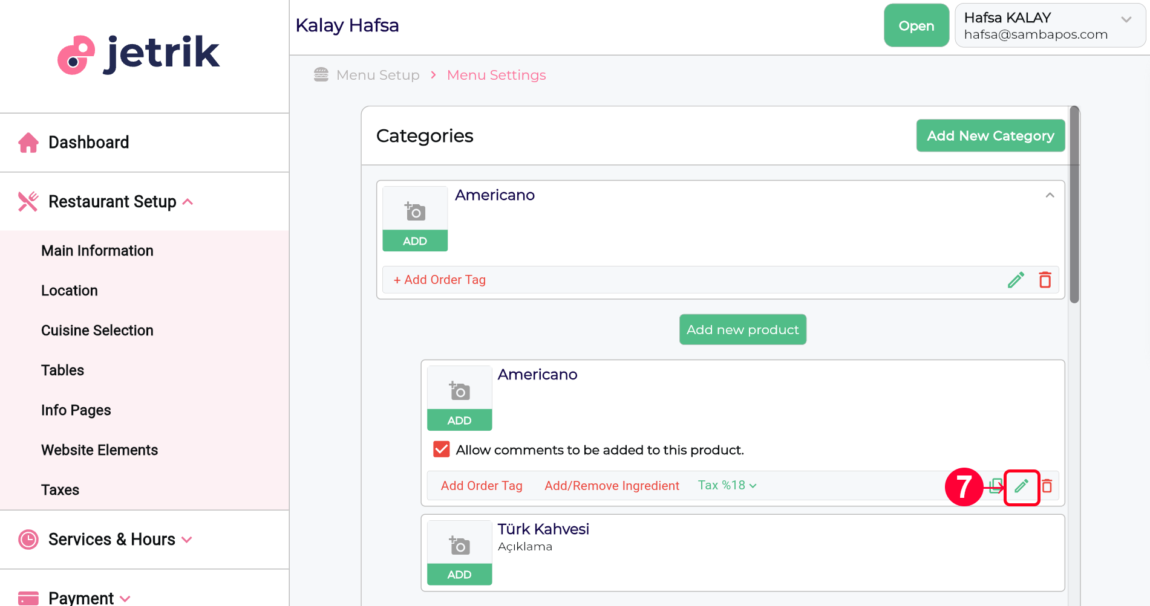Click the Dashboard home icon
The width and height of the screenshot is (1150, 606).
click(x=28, y=143)
